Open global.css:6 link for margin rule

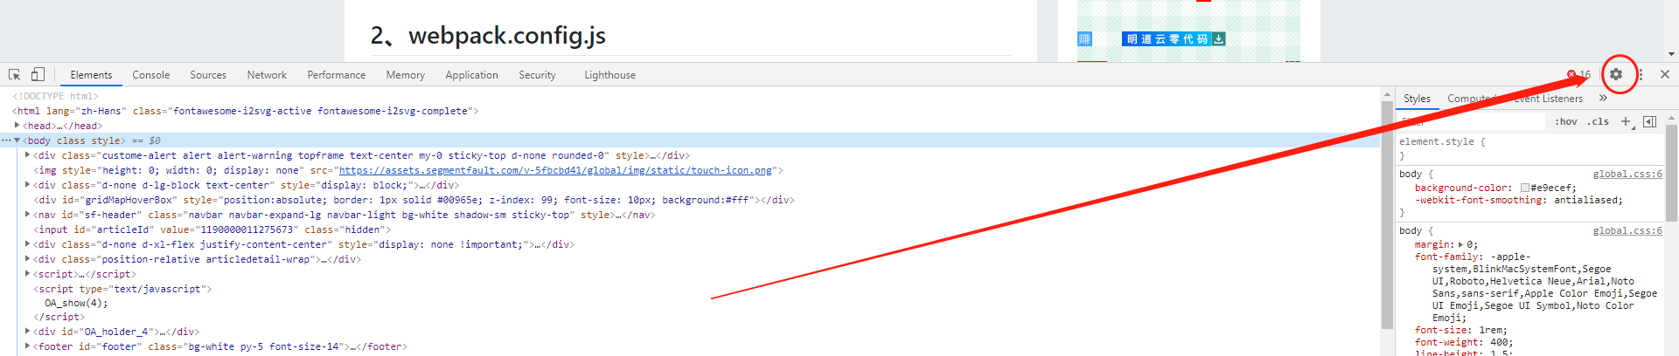pos(1627,230)
